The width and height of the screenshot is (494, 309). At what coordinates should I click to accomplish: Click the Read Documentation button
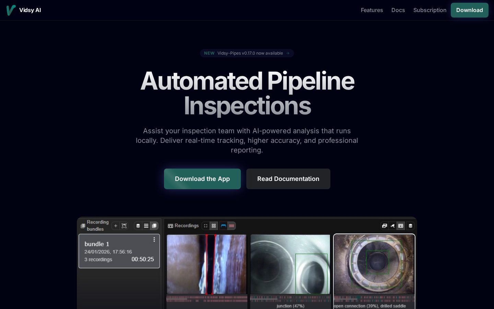(x=288, y=179)
